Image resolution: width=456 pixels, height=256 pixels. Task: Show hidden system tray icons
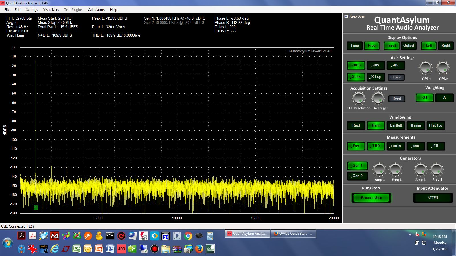(410, 234)
